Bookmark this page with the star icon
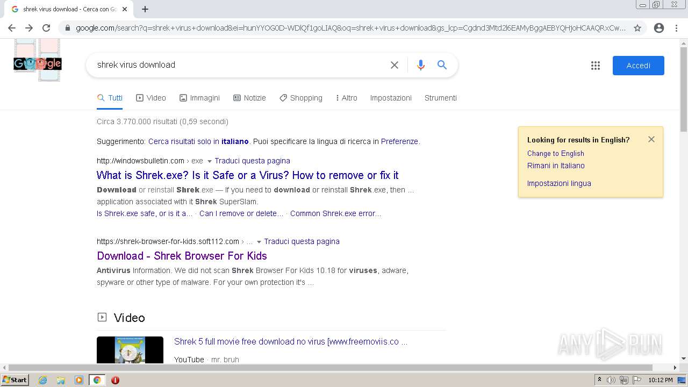688x387 pixels. point(637,28)
